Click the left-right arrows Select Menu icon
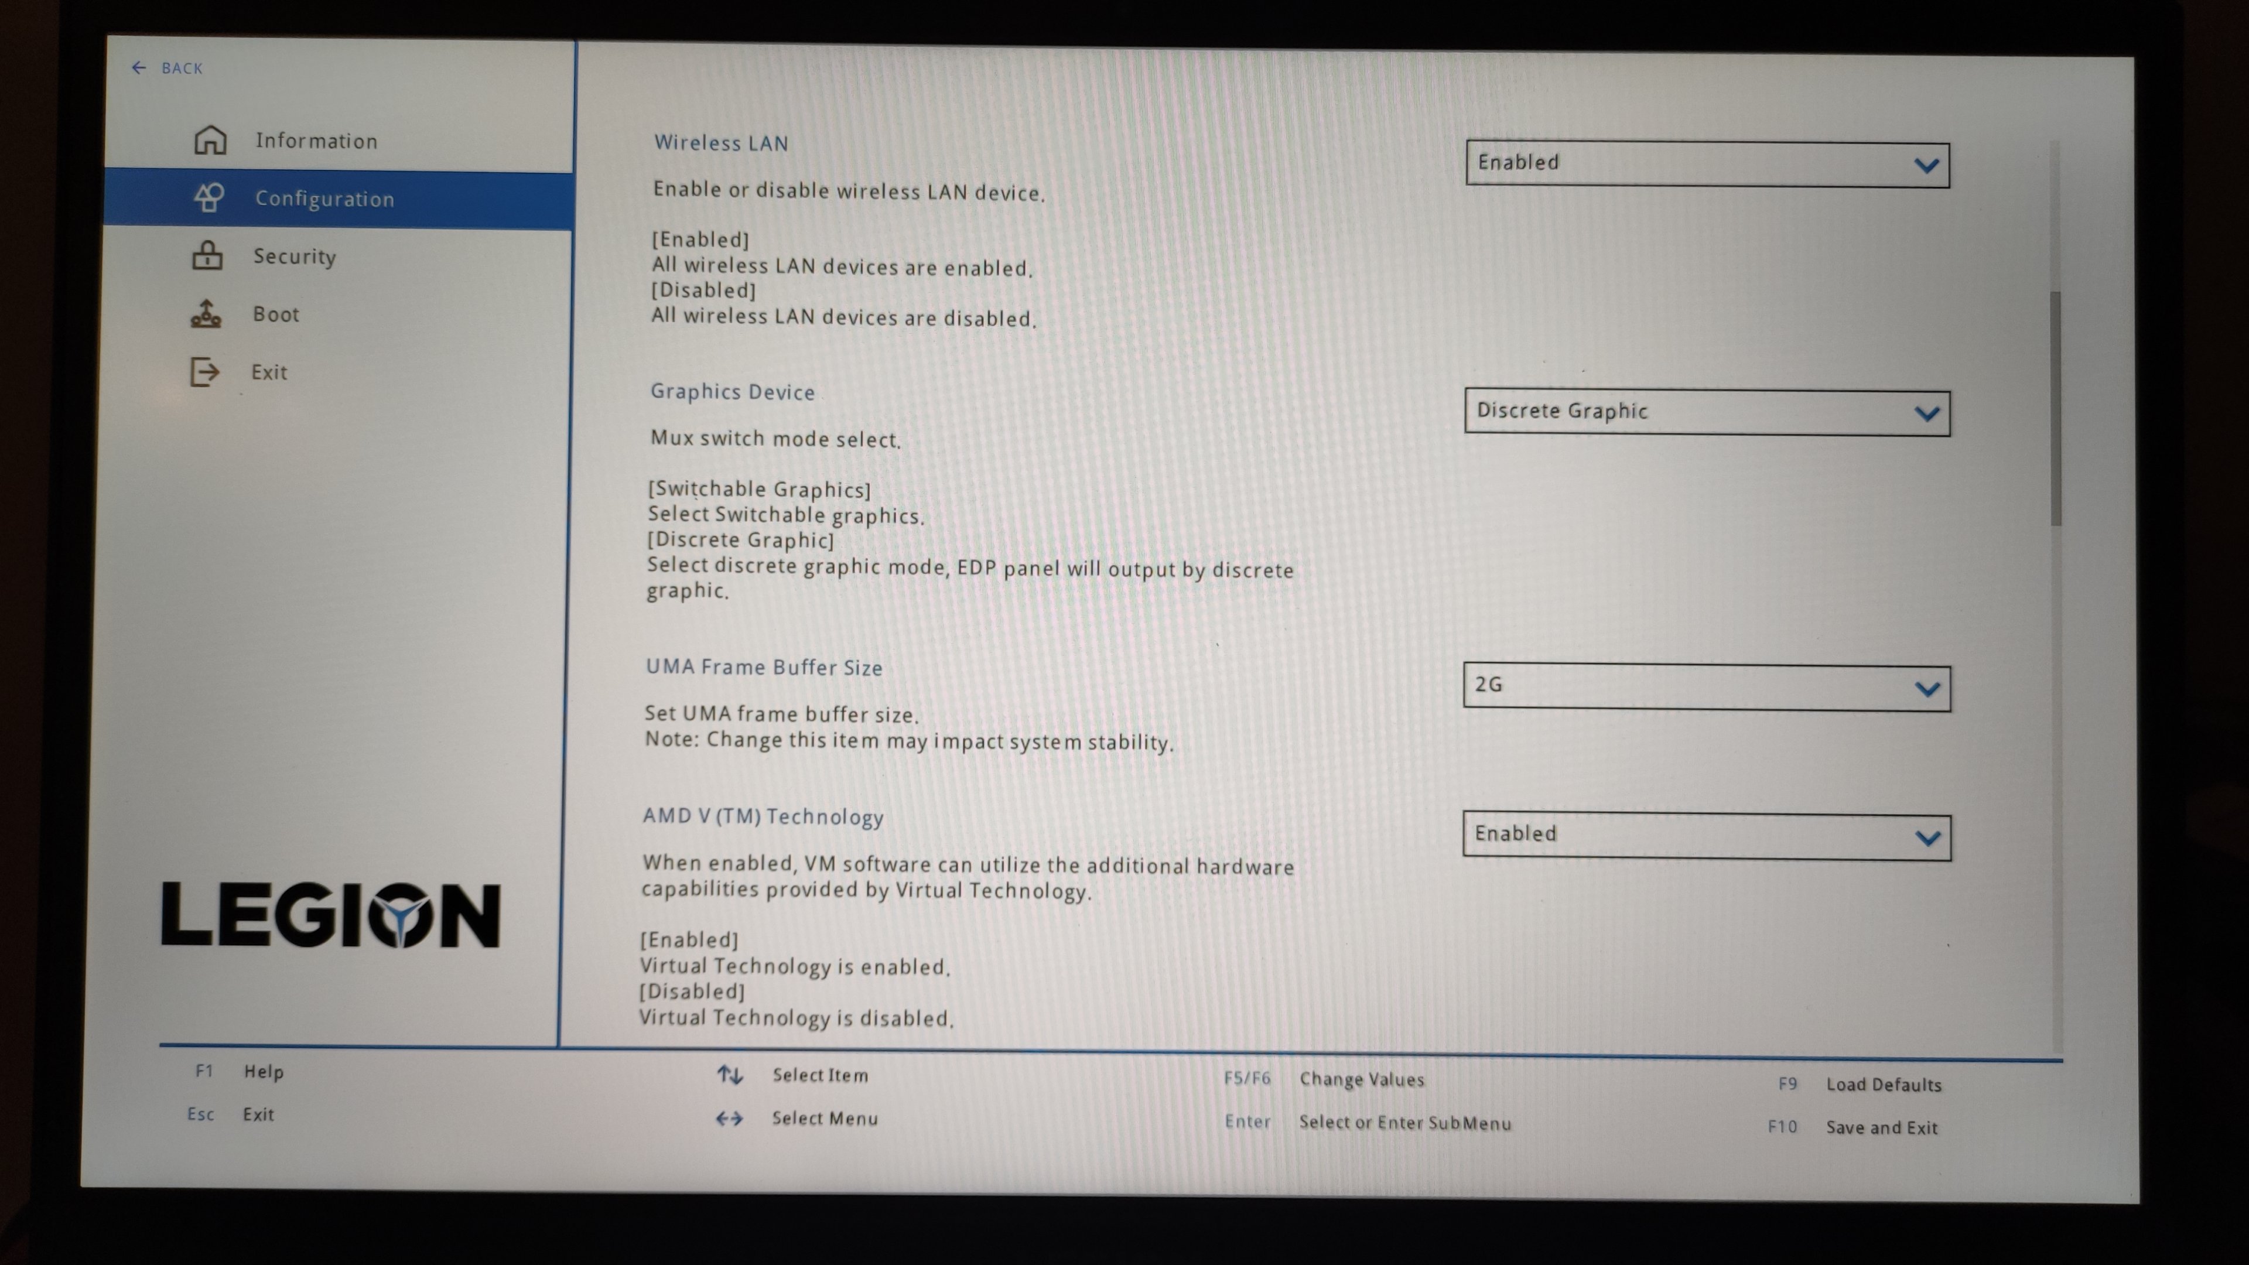Image resolution: width=2249 pixels, height=1265 pixels. (729, 1119)
